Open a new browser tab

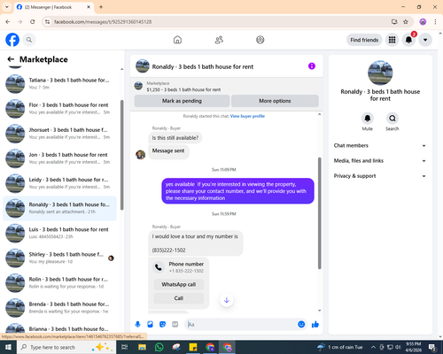(x=101, y=7)
